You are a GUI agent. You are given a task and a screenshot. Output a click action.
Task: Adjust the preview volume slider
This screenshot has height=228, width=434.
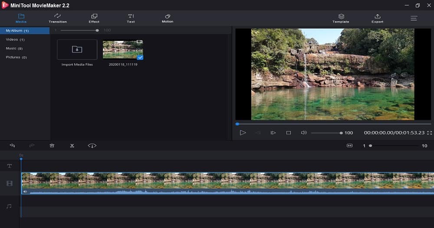tap(326, 133)
